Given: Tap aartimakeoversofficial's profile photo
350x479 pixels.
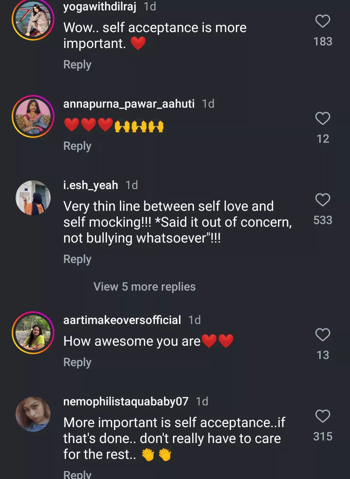Looking at the screenshot, I should 33,333.
